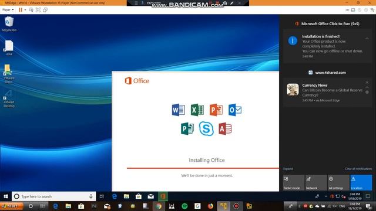Screen dimensions: 376x211
Task: Dismiss the Currency News notification
Action: point(367,82)
